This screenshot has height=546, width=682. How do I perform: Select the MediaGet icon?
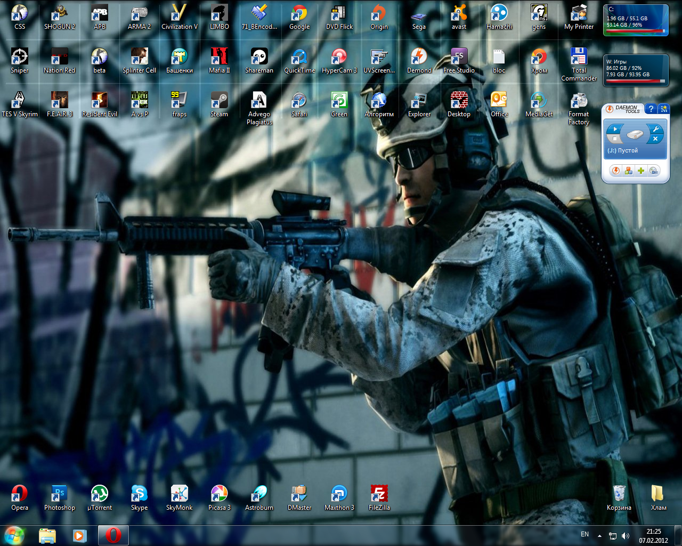pyautogui.click(x=539, y=105)
